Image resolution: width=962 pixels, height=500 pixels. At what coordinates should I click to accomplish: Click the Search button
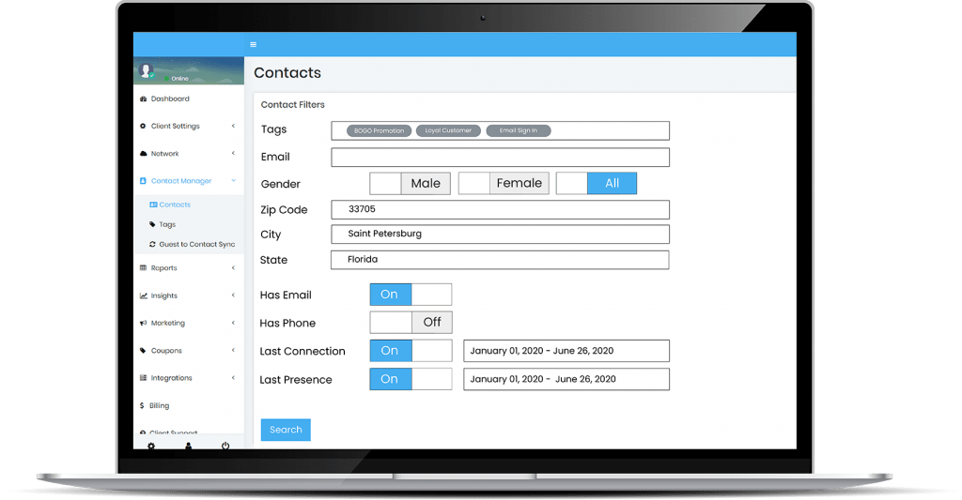click(x=286, y=430)
